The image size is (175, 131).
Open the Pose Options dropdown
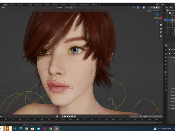[157, 11]
